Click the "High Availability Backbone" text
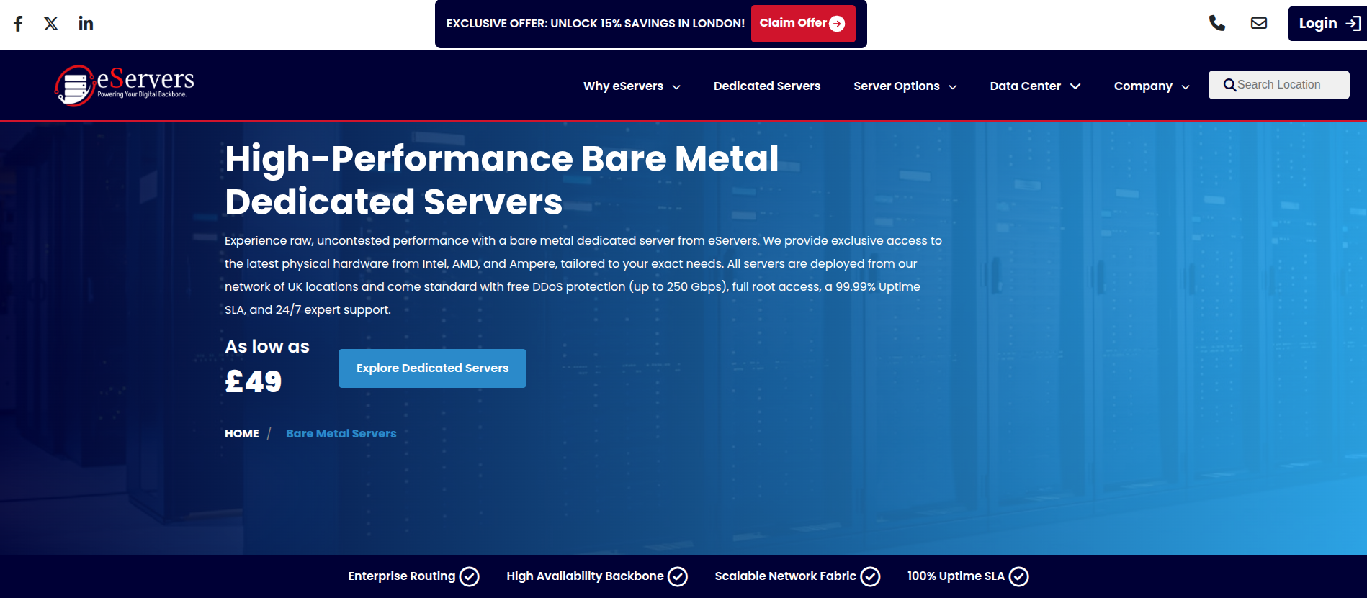 coord(585,576)
